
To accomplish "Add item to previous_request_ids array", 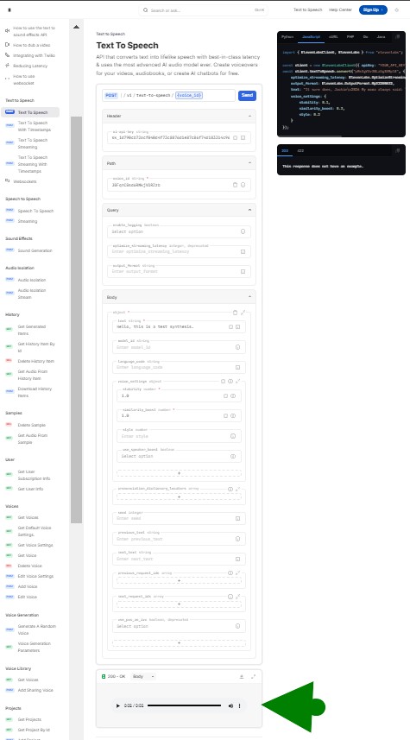I will pyautogui.click(x=179, y=580).
